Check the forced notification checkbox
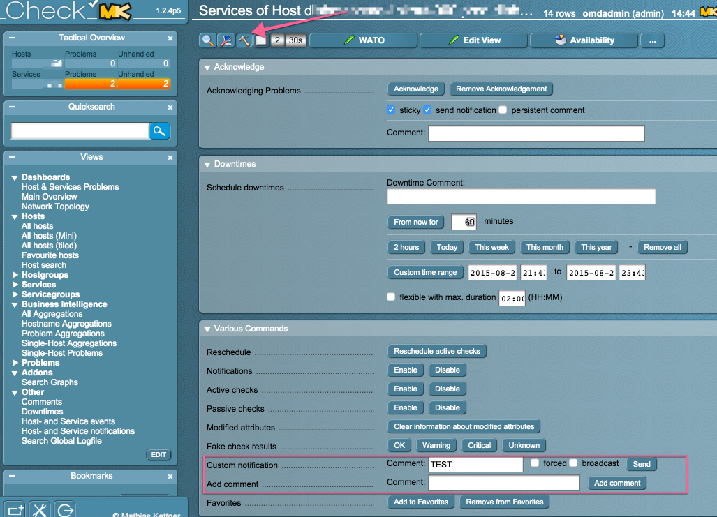 pyautogui.click(x=535, y=463)
